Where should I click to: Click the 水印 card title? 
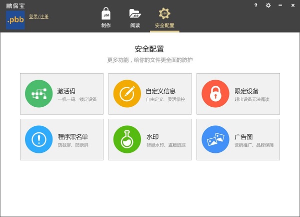pos(152,137)
